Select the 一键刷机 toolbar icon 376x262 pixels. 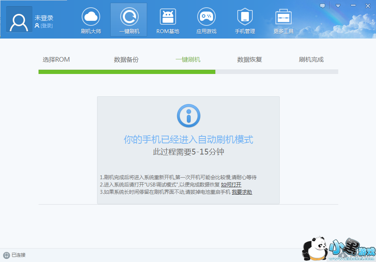click(129, 17)
